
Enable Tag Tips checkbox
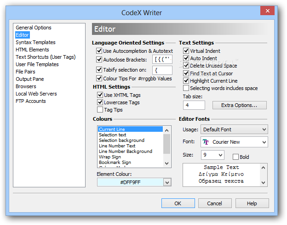point(100,109)
